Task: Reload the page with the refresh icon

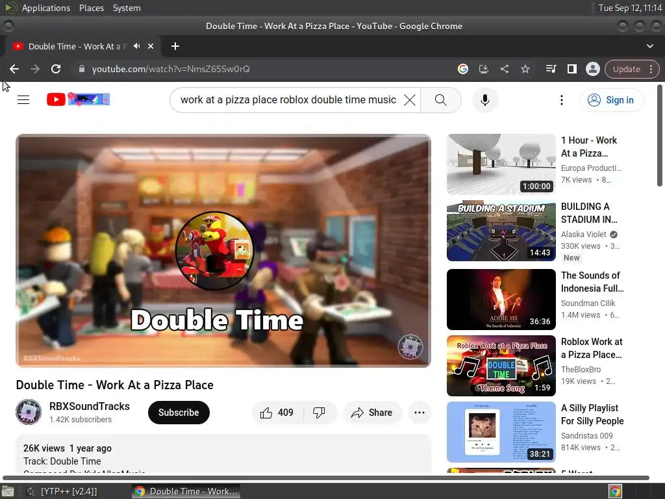Action: pos(56,69)
